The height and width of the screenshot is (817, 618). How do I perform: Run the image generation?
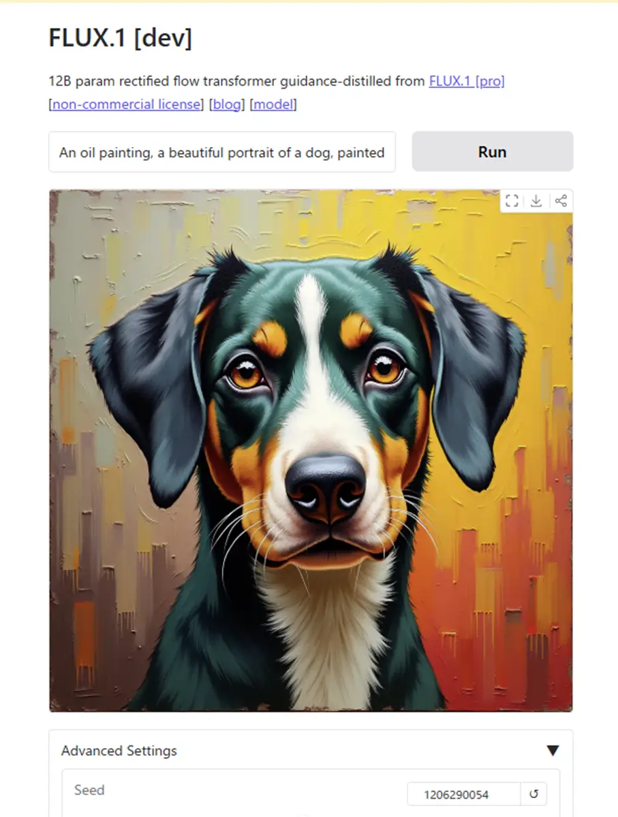tap(493, 152)
